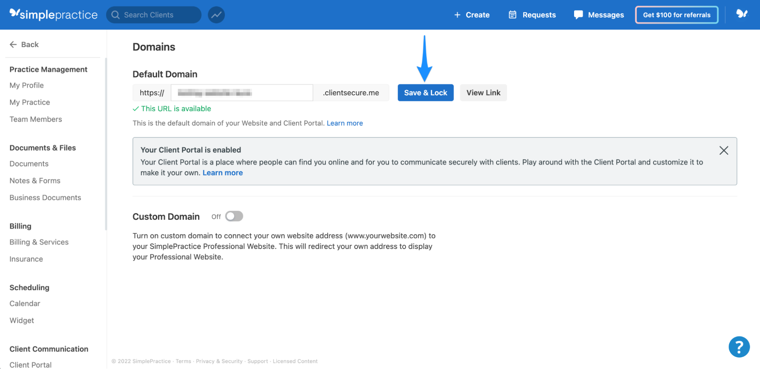Screen dimensions: 760x369
Task: Open the Requests page
Action: pos(532,15)
